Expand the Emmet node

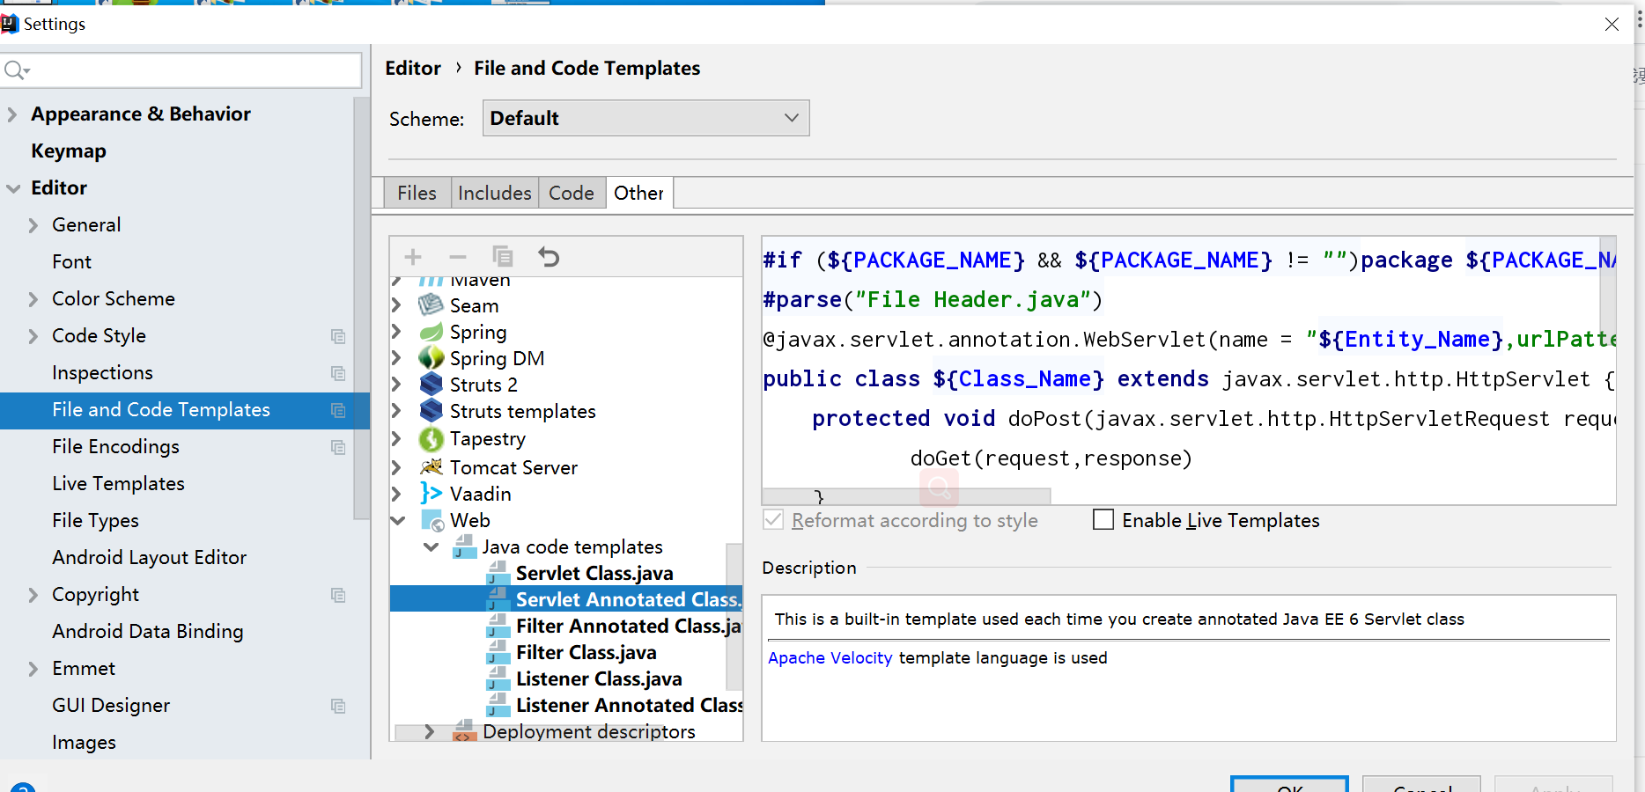(x=33, y=669)
